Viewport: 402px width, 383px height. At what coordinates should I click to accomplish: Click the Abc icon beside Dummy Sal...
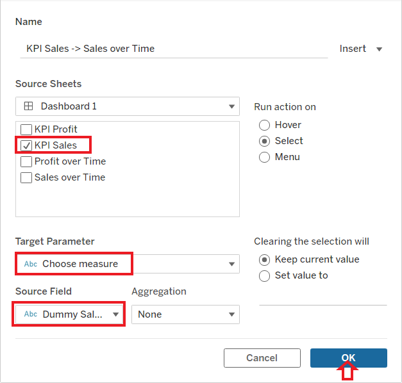[31, 314]
